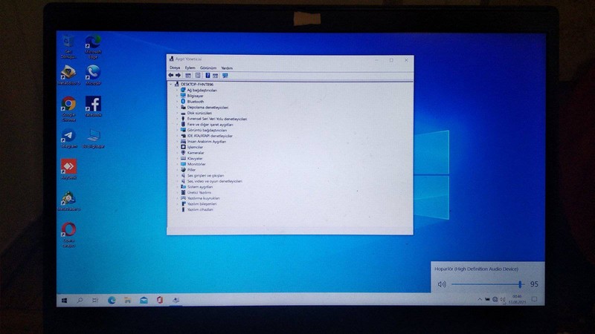The height and width of the screenshot is (334, 595).
Task: Select Ses girişleri ve çıkışları row
Action: (x=202, y=175)
